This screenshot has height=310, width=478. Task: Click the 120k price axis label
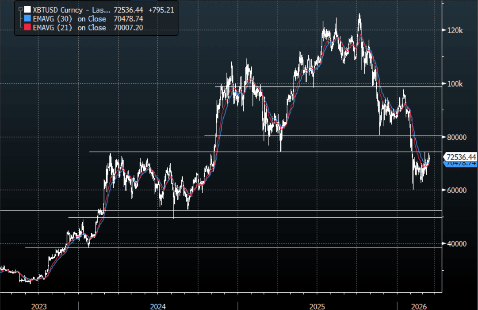pos(455,30)
